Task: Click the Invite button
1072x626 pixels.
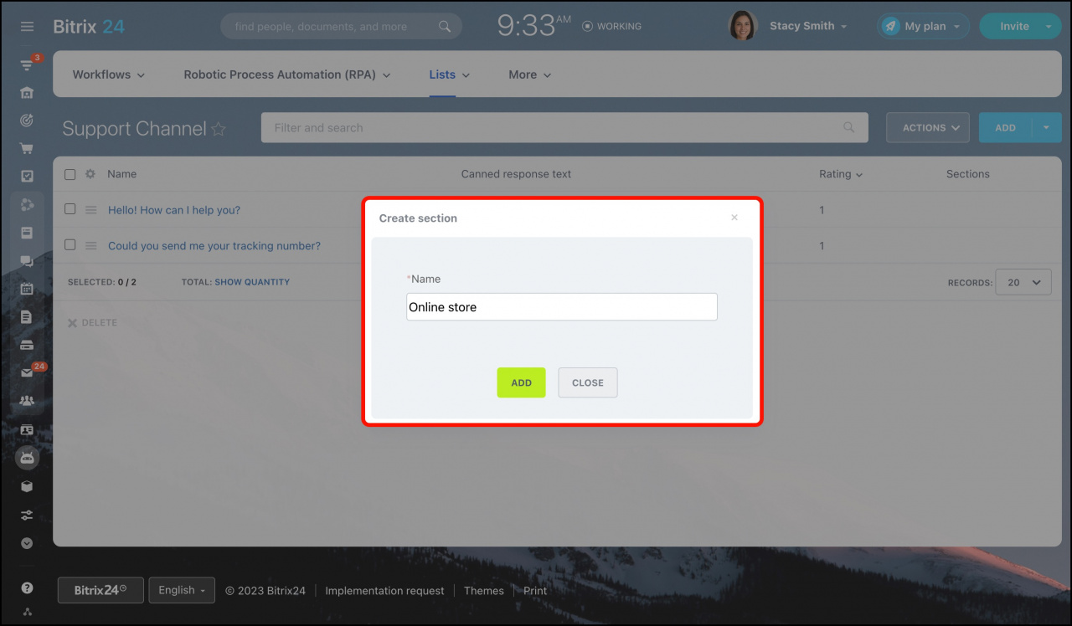Action: (x=1014, y=26)
